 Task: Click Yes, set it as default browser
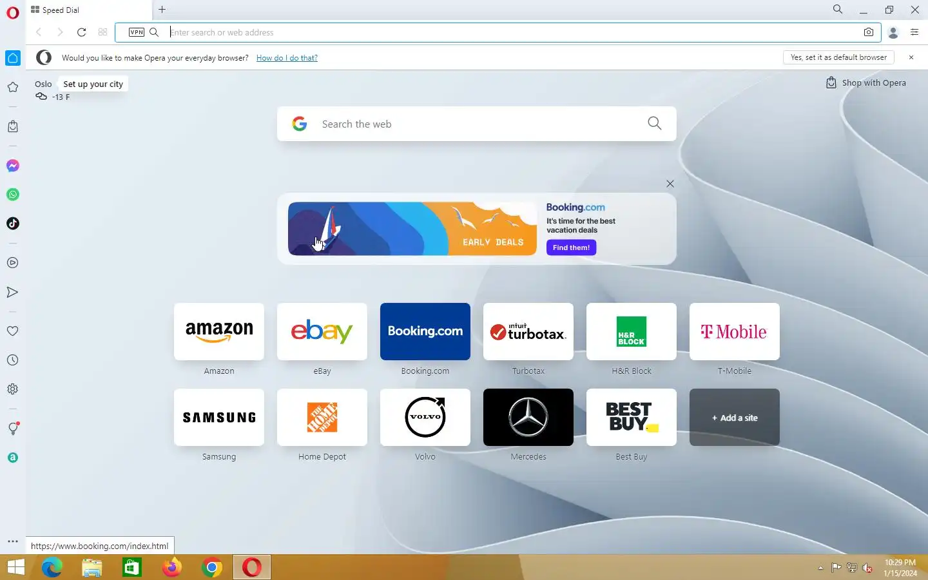[838, 57]
